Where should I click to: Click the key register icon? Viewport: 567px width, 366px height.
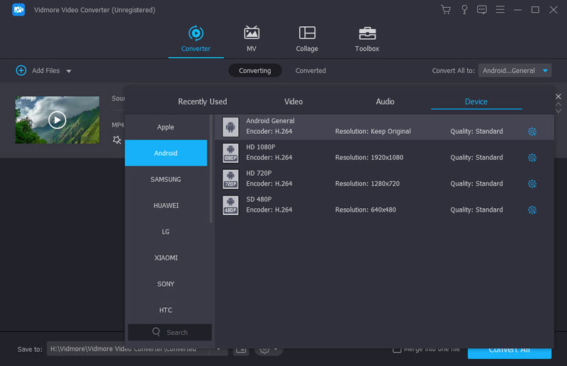pos(464,10)
